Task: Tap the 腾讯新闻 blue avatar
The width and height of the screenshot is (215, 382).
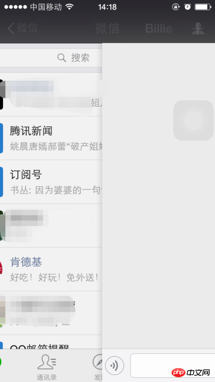Action: point(1,138)
